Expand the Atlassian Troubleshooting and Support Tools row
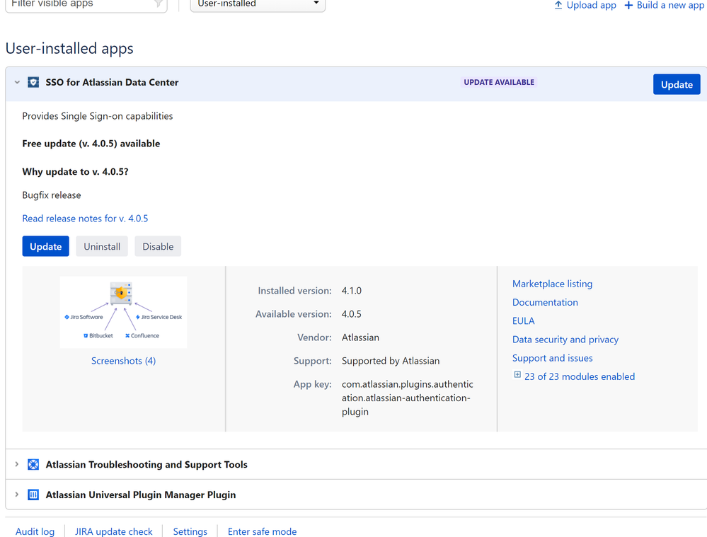The height and width of the screenshot is (537, 707). [17, 464]
